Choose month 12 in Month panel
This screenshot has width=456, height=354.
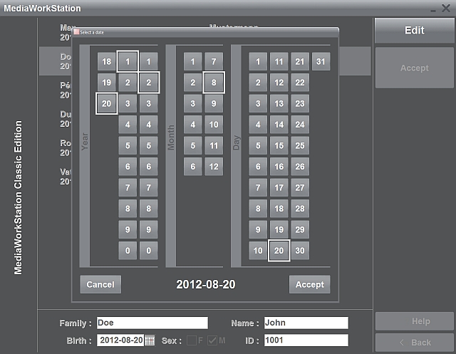tap(214, 167)
